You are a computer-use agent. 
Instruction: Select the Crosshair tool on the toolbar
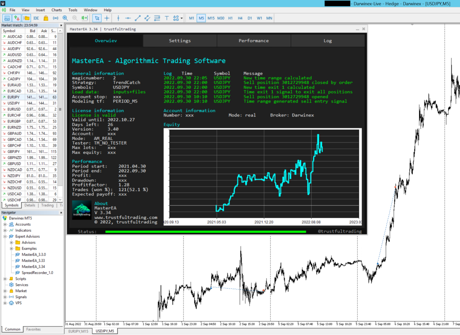107,18
